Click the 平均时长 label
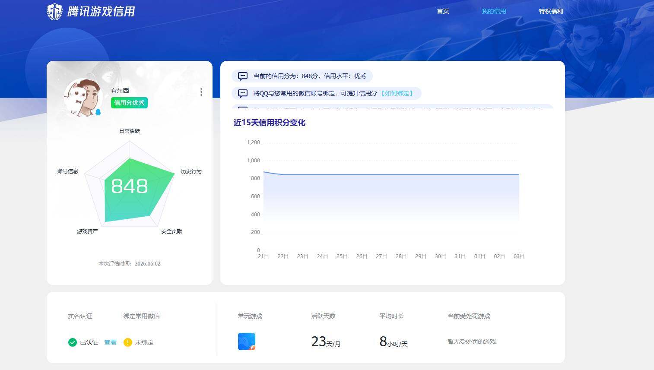Screen dimensions: 654x370 tap(391, 316)
